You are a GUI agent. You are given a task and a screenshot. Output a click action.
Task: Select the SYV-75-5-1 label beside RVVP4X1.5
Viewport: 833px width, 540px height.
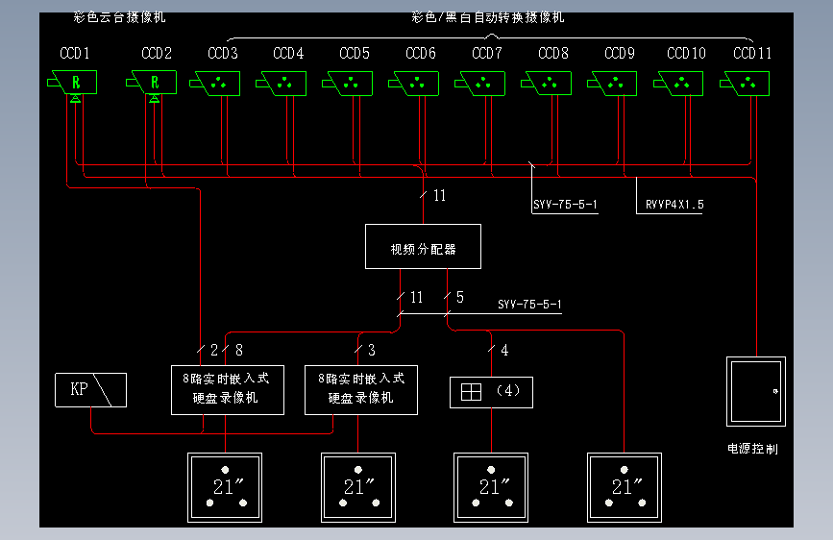pos(565,205)
